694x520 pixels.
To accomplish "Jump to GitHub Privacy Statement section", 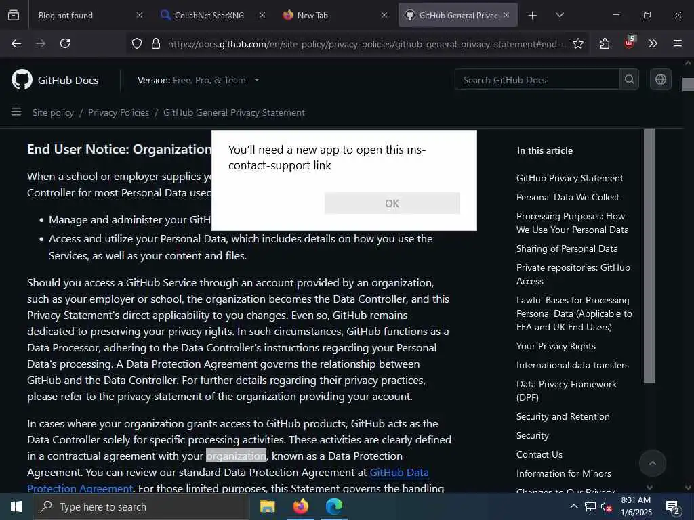I will [x=569, y=178].
